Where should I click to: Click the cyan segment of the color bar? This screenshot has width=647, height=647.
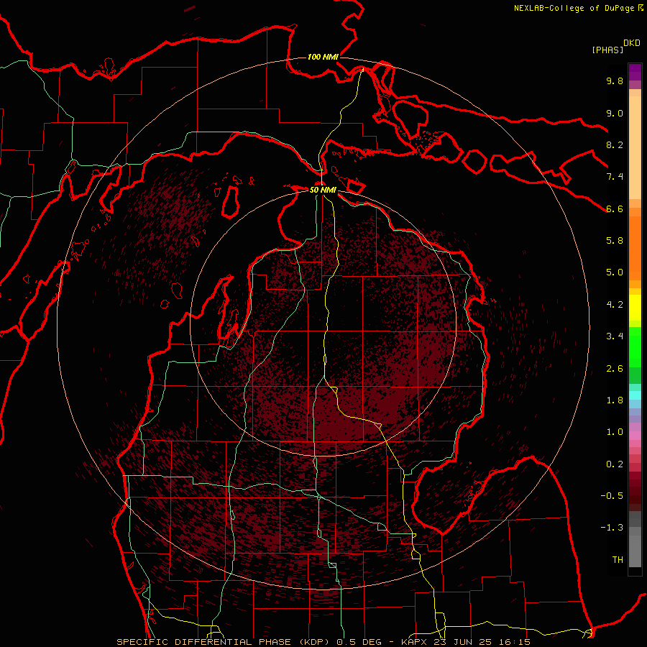[635, 395]
